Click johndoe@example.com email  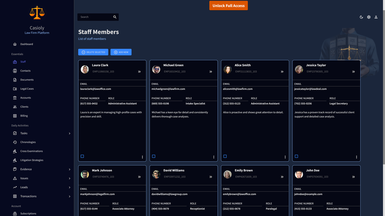(308, 194)
